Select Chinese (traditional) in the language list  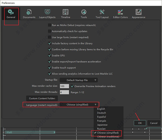coord(109,137)
